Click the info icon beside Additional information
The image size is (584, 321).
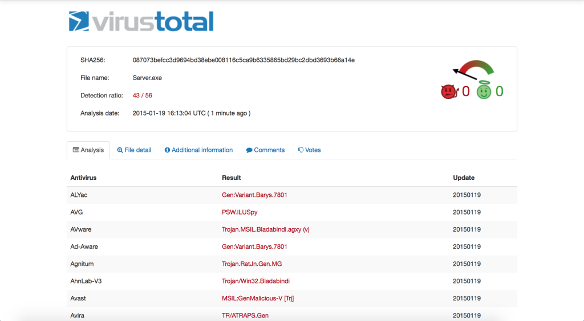[x=167, y=150]
